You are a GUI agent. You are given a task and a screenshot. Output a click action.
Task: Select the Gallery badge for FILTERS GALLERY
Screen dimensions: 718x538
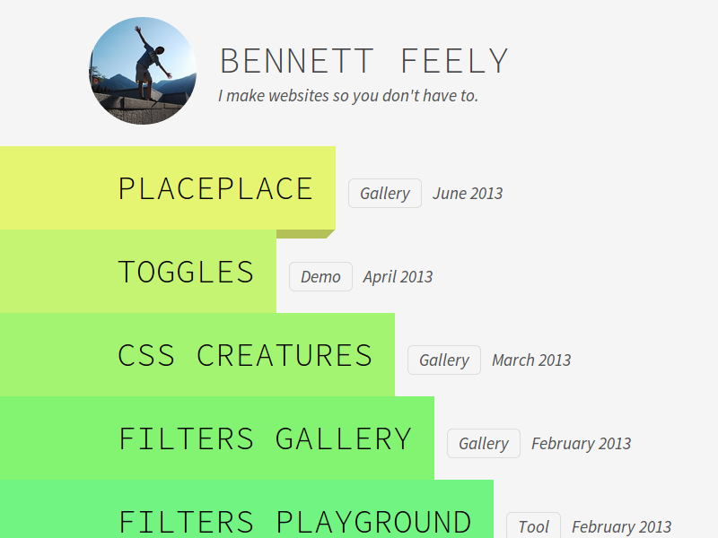click(x=483, y=443)
